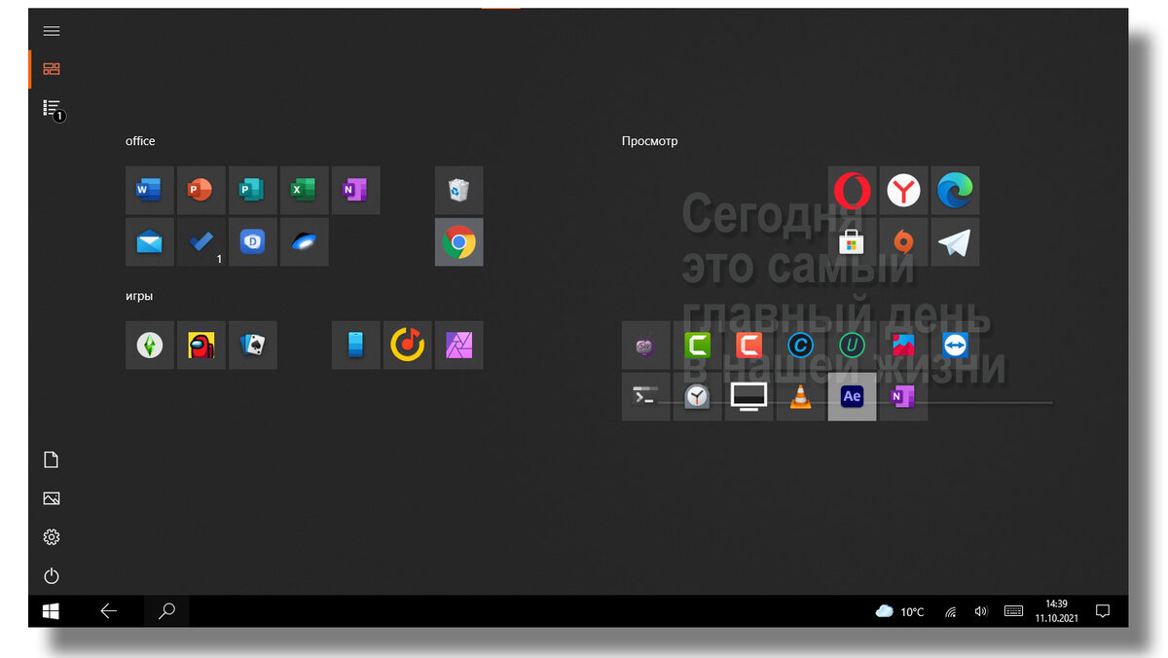Image resolution: width=1168 pixels, height=658 pixels.
Task: Select the 'office' group header
Action: point(140,141)
